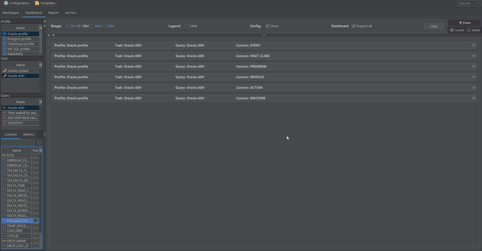Viewport: 482px width, 251px height.
Task: Open the Configuration gear button
Action: 17,3
